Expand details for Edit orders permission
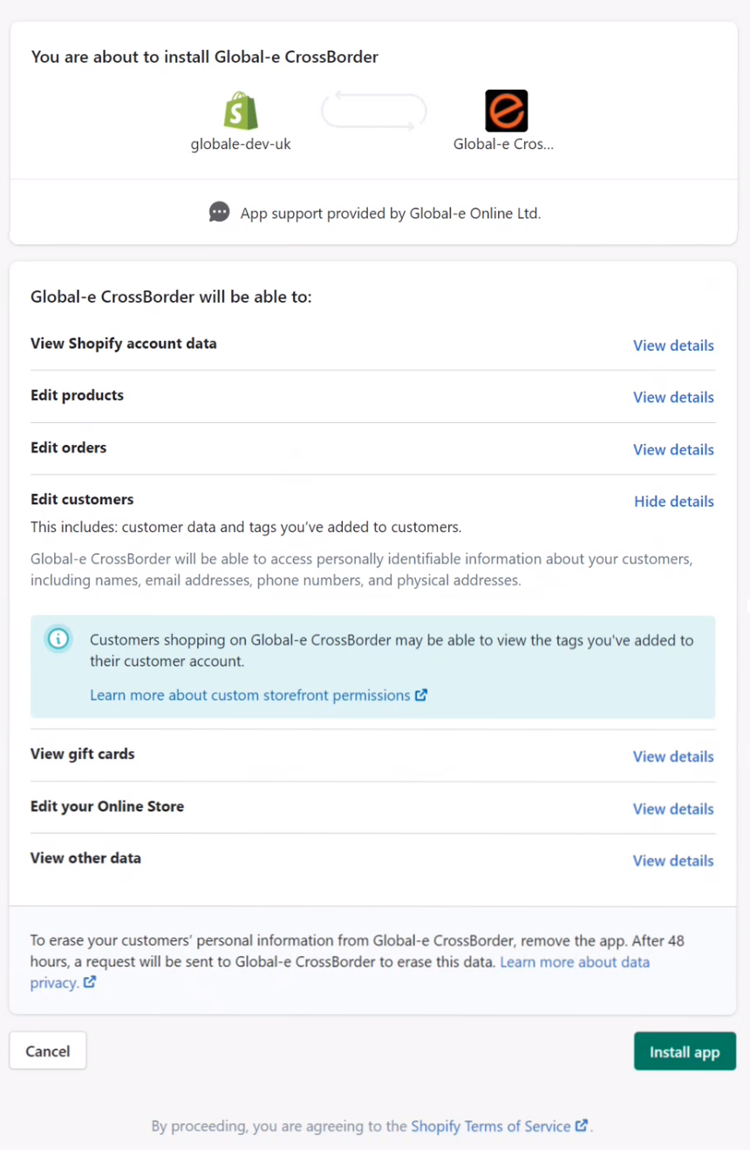 pos(673,449)
